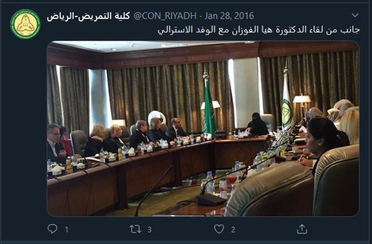Open the @CON_RIYADH handle link
372x244 pixels.
pyautogui.click(x=165, y=16)
